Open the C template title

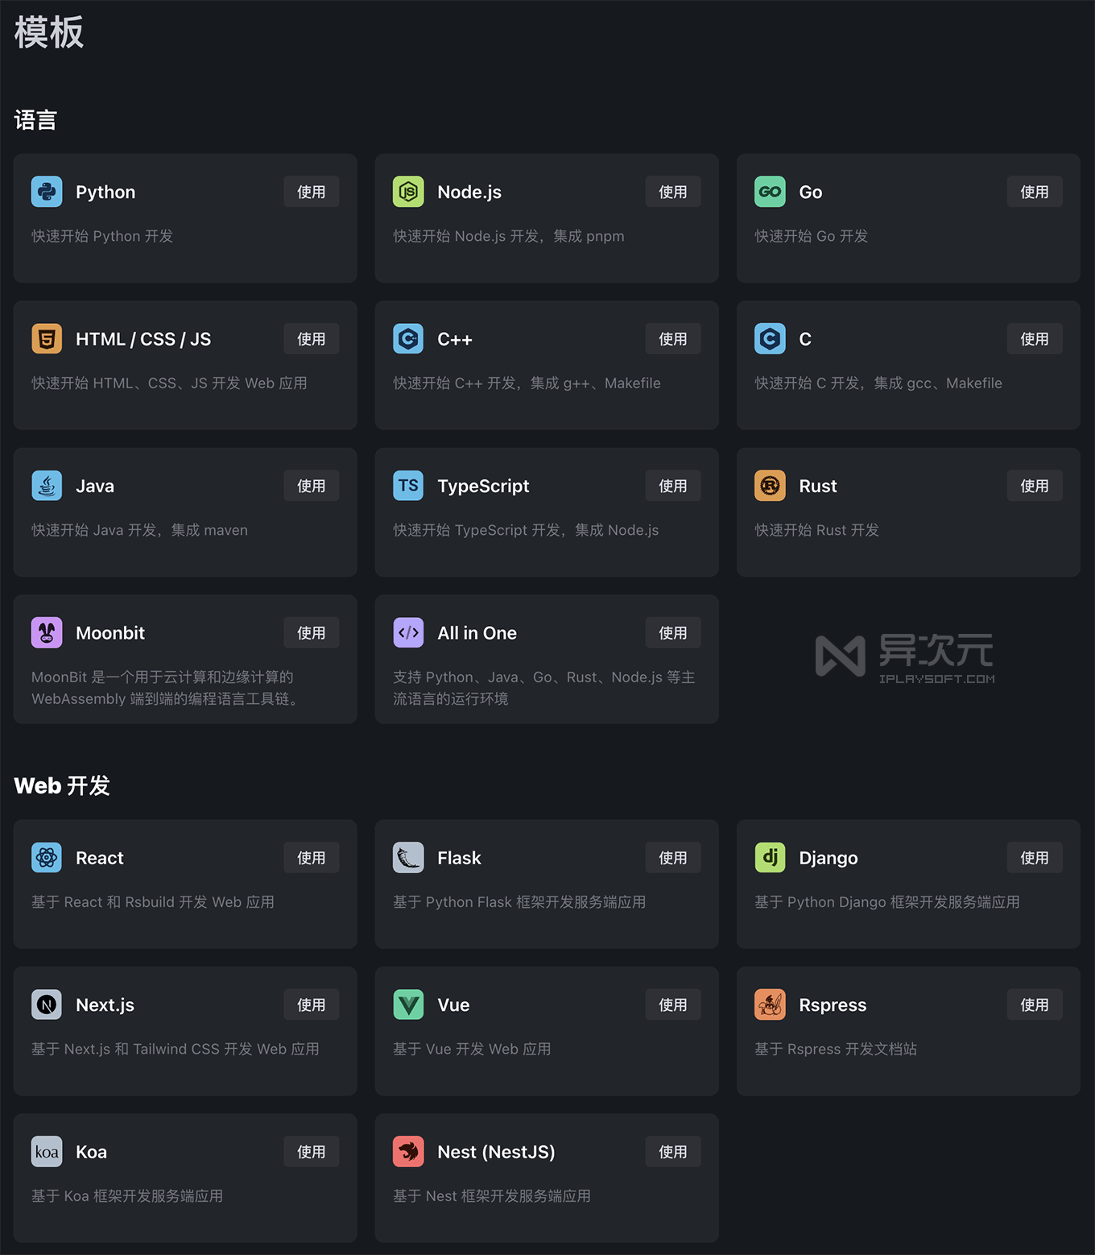coord(804,339)
